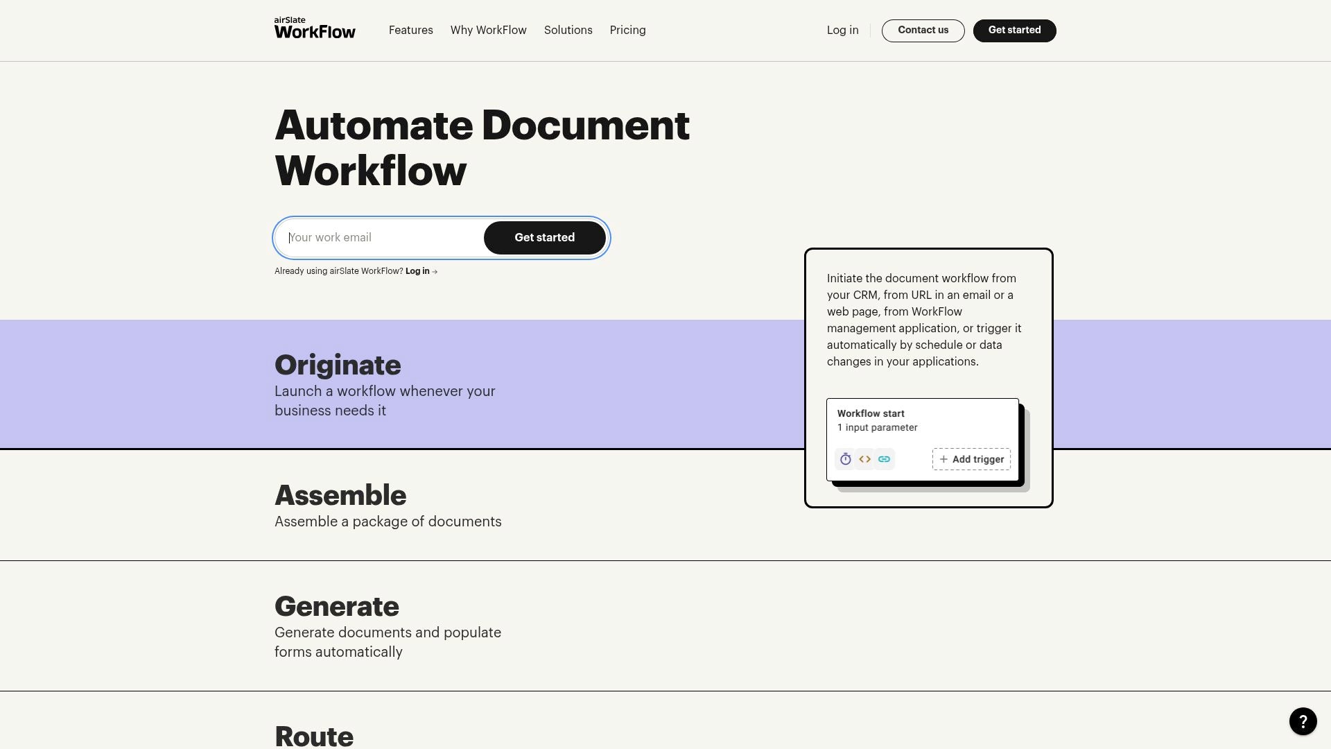Select the Originate section heading

click(x=338, y=365)
